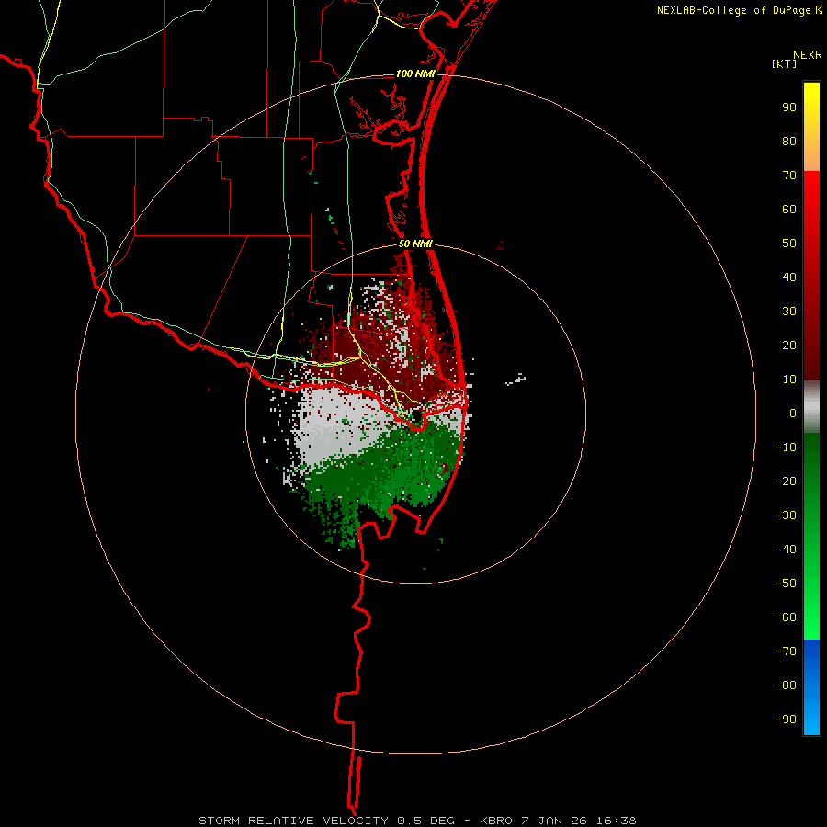Select the -60 knot scale label

786,617
